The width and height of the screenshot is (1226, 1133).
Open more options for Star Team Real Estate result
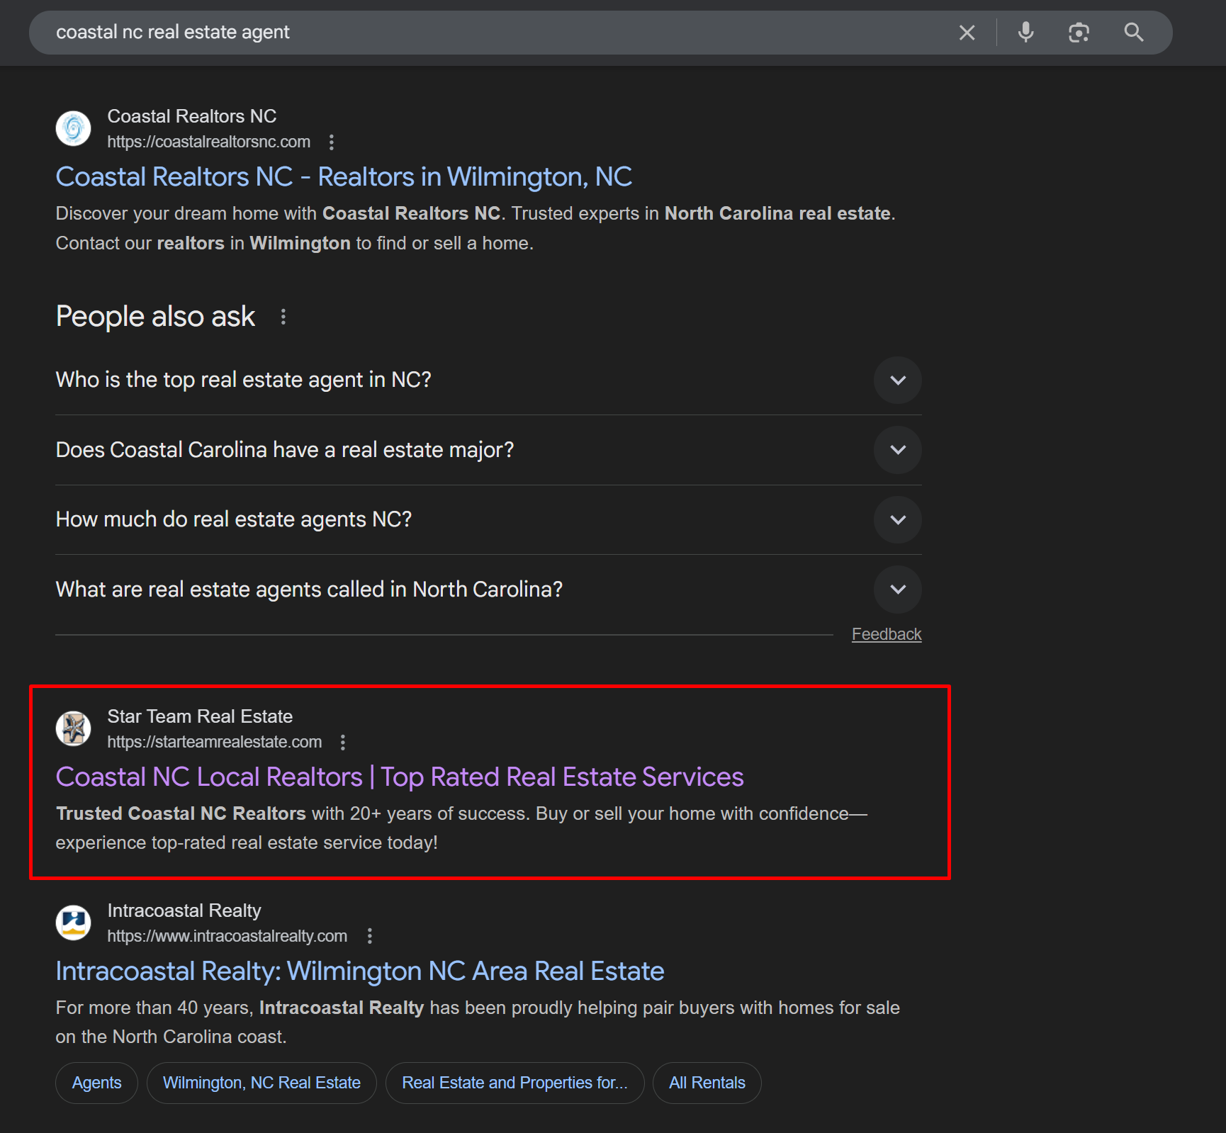(343, 743)
